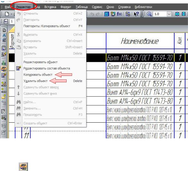
Task: Click the library manager icon with question mark
Action: coord(113,14)
